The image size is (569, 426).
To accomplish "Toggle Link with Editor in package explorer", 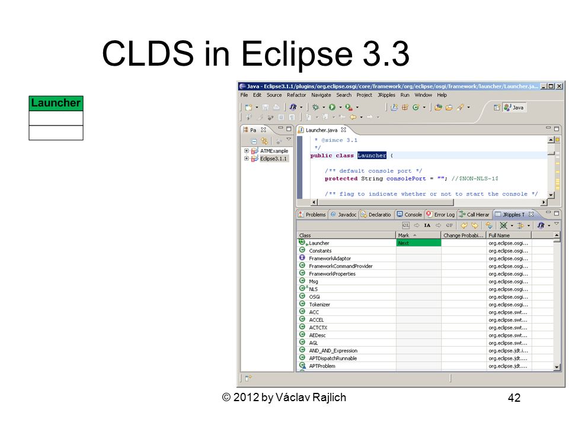I will tap(264, 141).
